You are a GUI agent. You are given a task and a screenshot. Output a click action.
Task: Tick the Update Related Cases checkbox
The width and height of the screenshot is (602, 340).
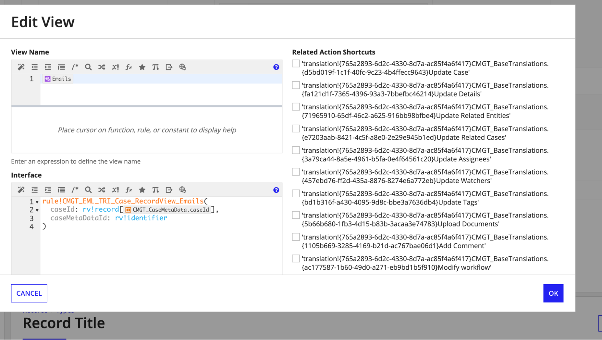(x=296, y=129)
